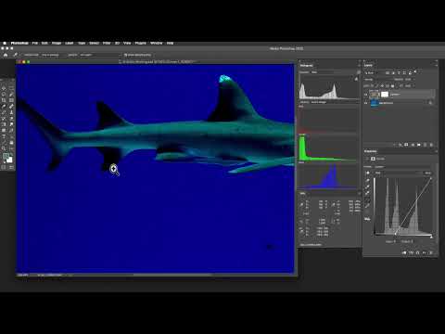The image size is (445, 334).
Task: Click the on-image adjustment tool in Curves
Action: (x=367, y=173)
